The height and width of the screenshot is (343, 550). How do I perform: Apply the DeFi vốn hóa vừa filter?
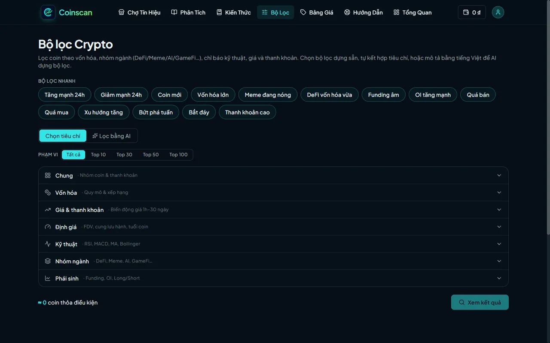(330, 95)
